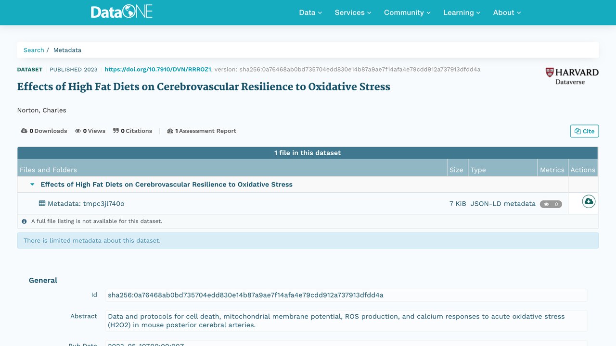Viewport: 616px width, 346px height.
Task: Click the limited metadata notice banner
Action: pyautogui.click(x=308, y=240)
